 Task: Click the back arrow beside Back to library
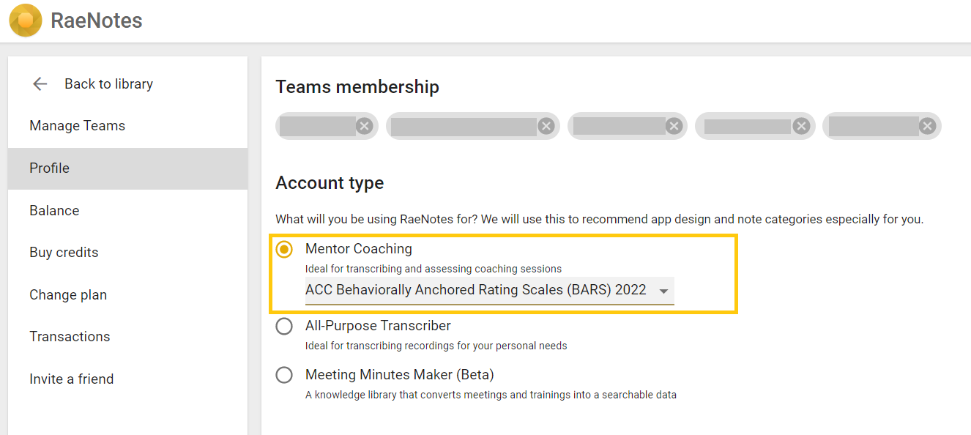tap(40, 84)
